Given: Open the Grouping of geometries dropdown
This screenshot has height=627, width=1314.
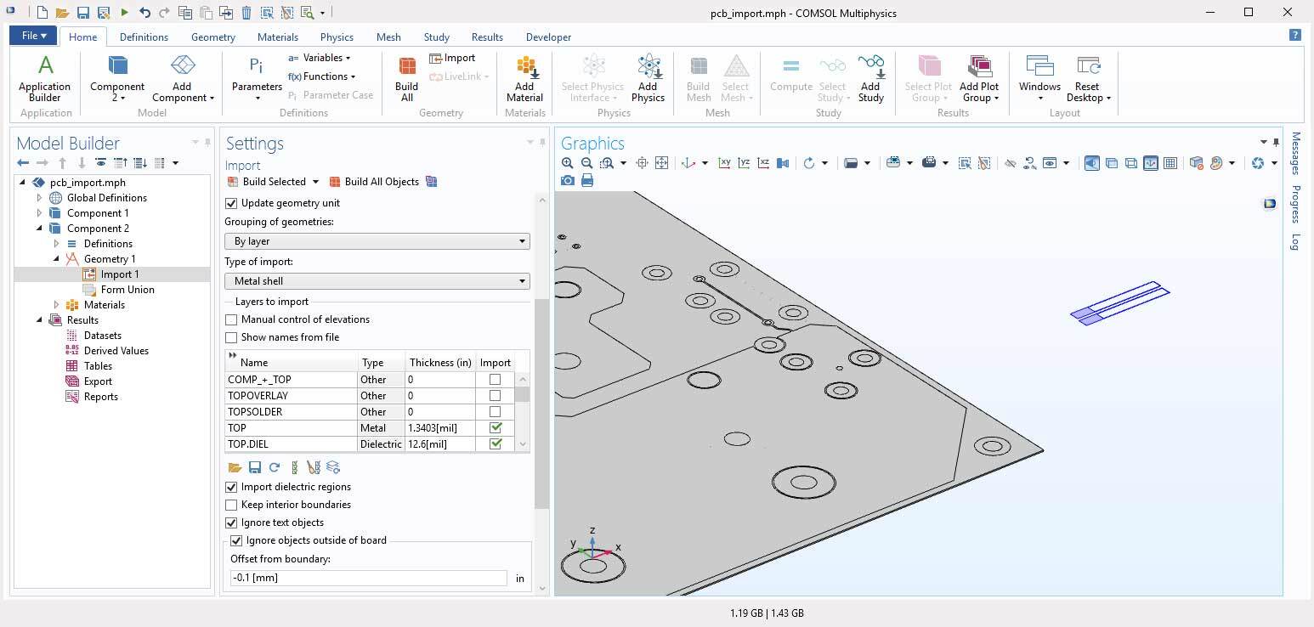Looking at the screenshot, I should click(377, 241).
